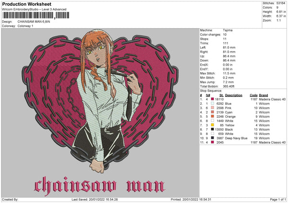Click the light blue swatch in the Blue row

click(213, 103)
